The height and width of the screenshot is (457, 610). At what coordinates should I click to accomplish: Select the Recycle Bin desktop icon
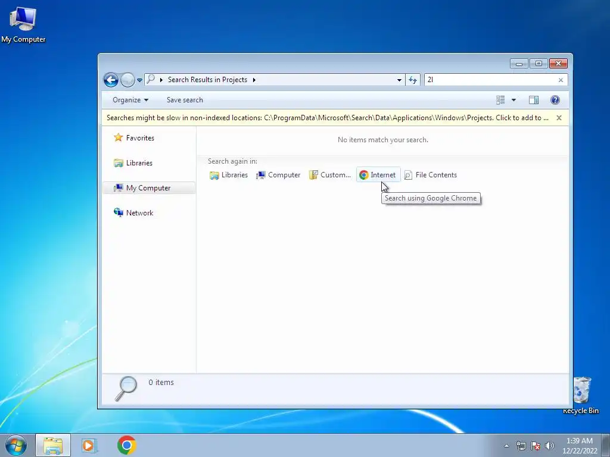(x=581, y=395)
